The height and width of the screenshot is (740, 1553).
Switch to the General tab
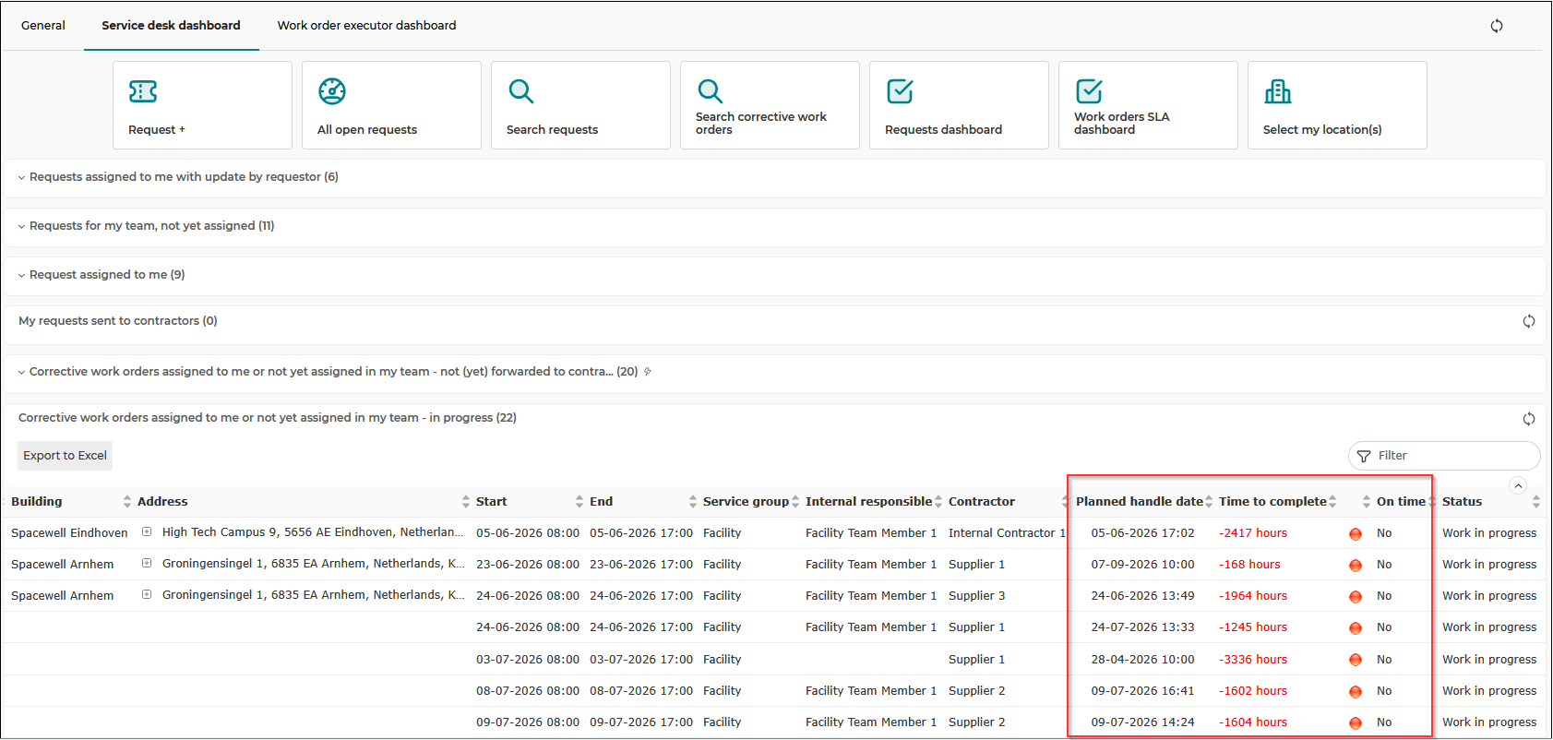point(43,25)
